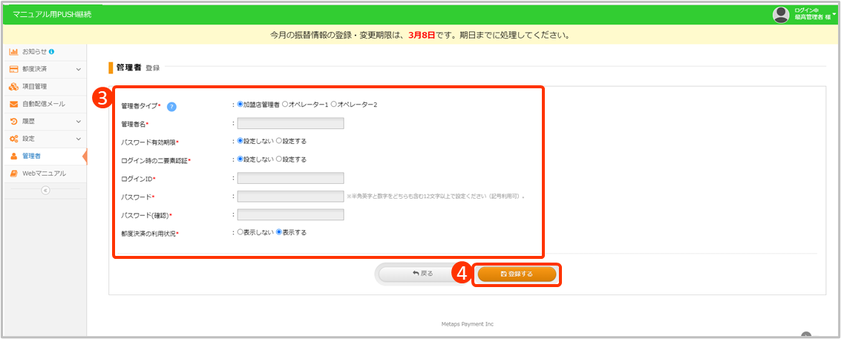Click the user avatar icon at top right

[780, 14]
